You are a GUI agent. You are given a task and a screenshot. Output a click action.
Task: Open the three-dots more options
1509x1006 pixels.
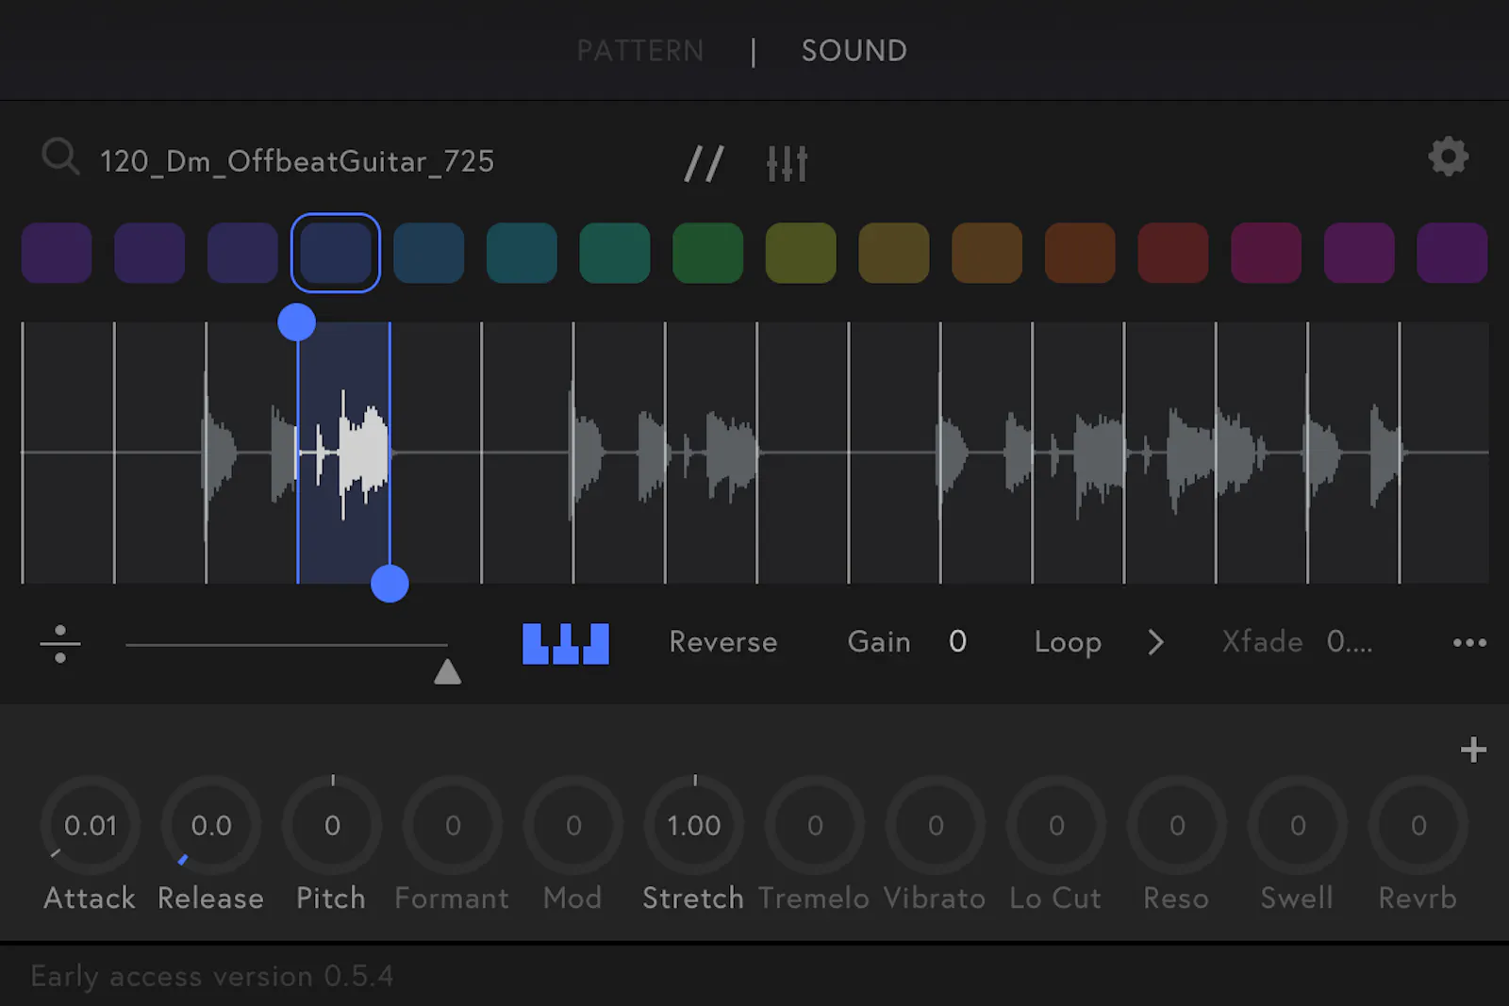pyautogui.click(x=1469, y=643)
